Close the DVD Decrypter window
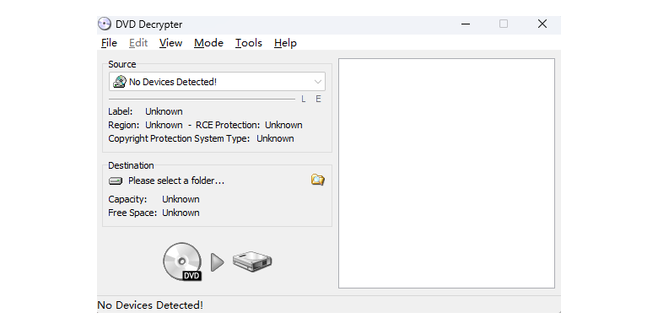This screenshot has width=658, height=329. pyautogui.click(x=542, y=24)
